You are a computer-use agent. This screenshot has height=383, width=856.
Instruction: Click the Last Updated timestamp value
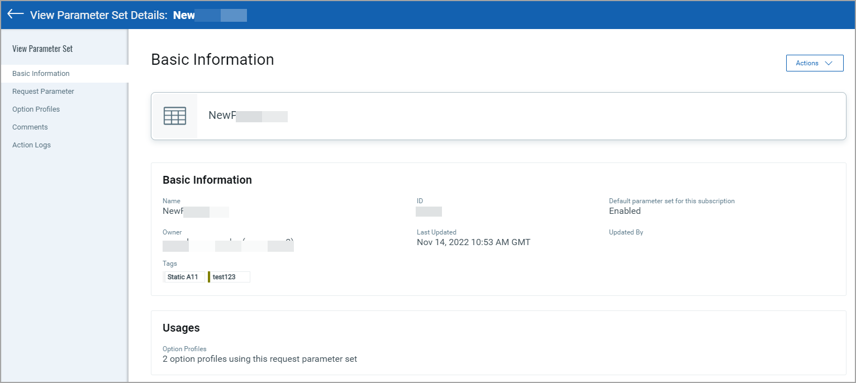pos(473,242)
